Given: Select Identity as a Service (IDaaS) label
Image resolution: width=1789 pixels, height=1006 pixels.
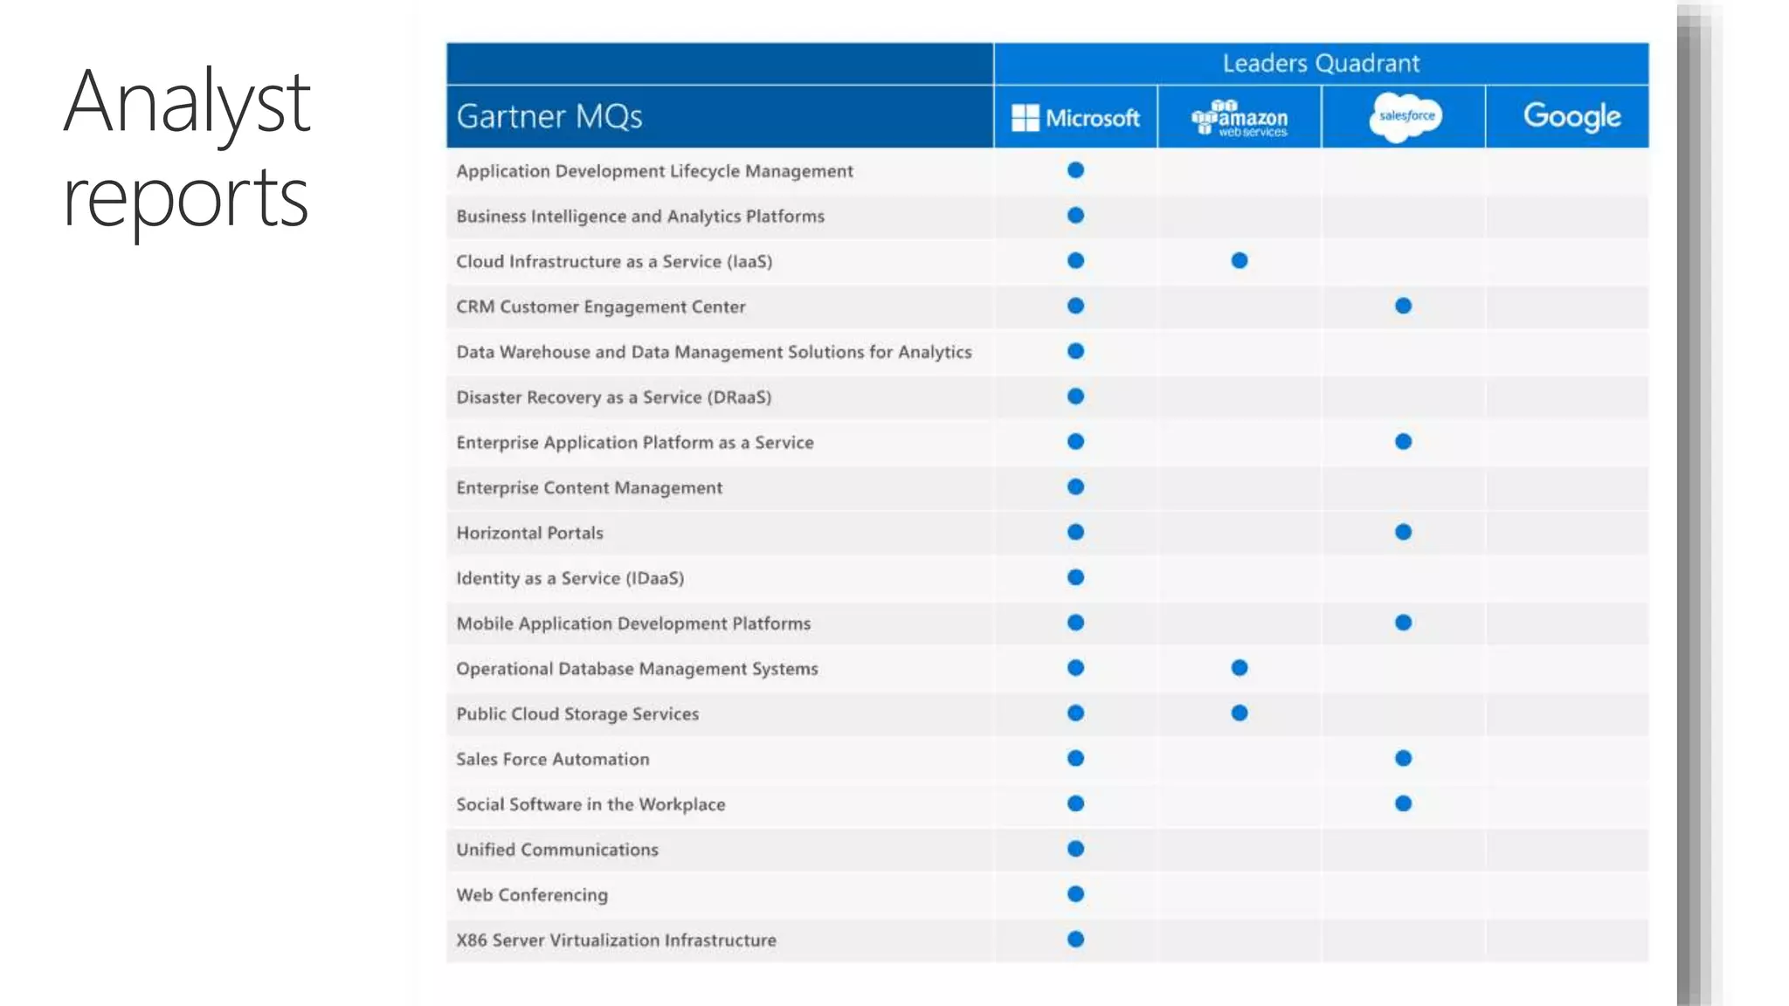Looking at the screenshot, I should click(x=570, y=578).
